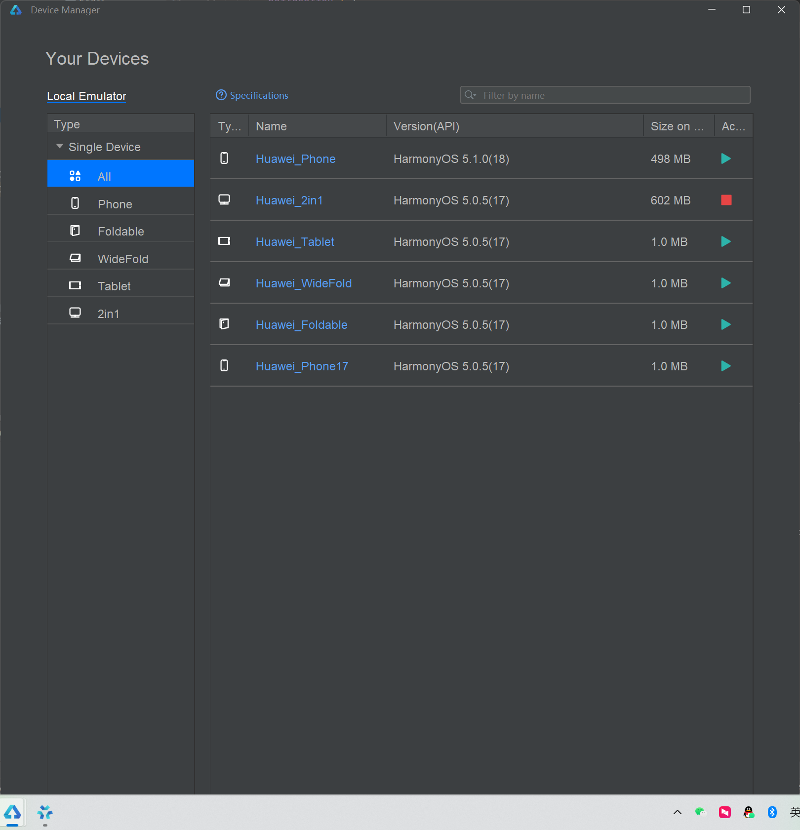This screenshot has width=800, height=830.
Task: Click the 2in1 type icon for Huawei_2in1
Action: [224, 199]
